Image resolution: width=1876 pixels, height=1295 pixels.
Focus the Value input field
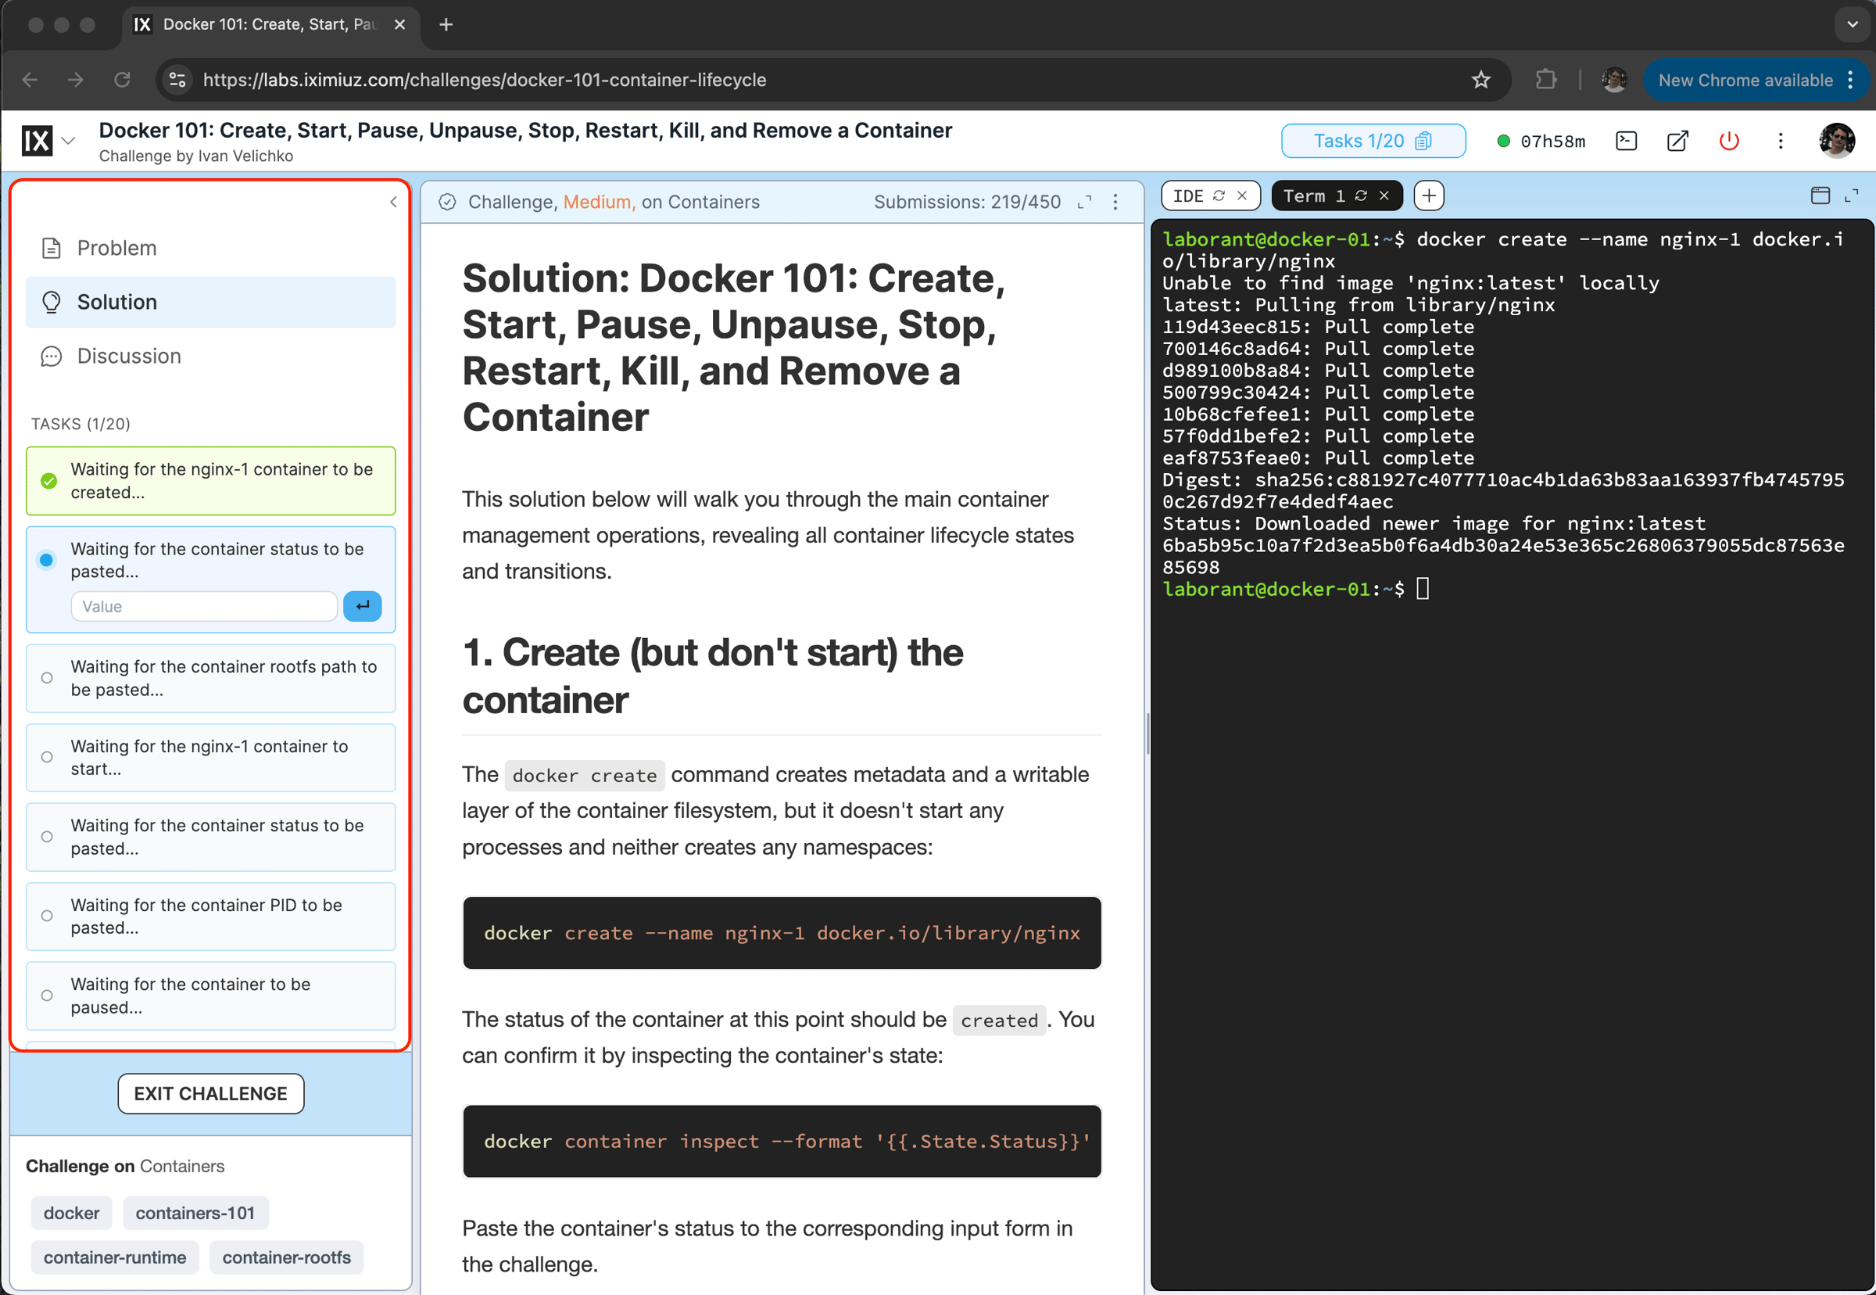point(203,606)
